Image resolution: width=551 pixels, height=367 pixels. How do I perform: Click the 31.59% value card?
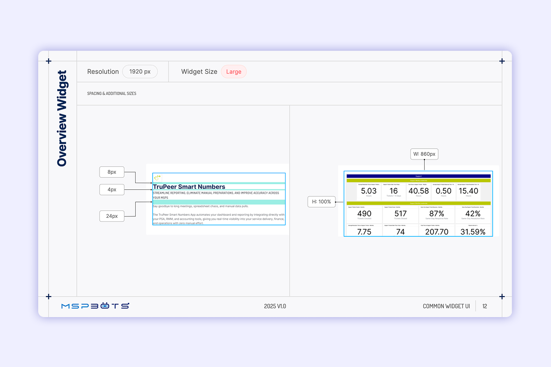click(x=473, y=230)
